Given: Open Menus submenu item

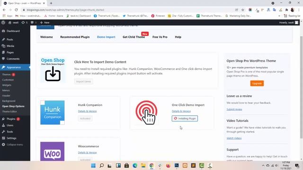Looking at the screenshot, I should 6,90.
